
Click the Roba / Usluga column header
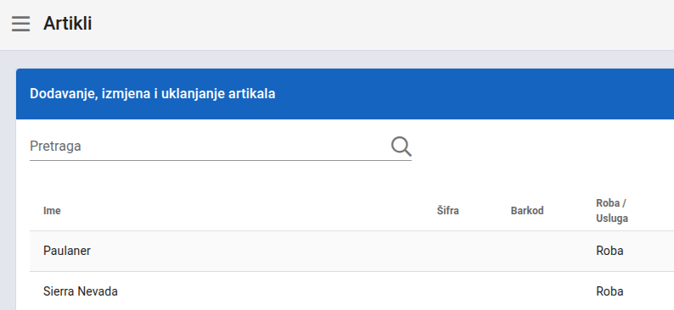[x=612, y=211]
